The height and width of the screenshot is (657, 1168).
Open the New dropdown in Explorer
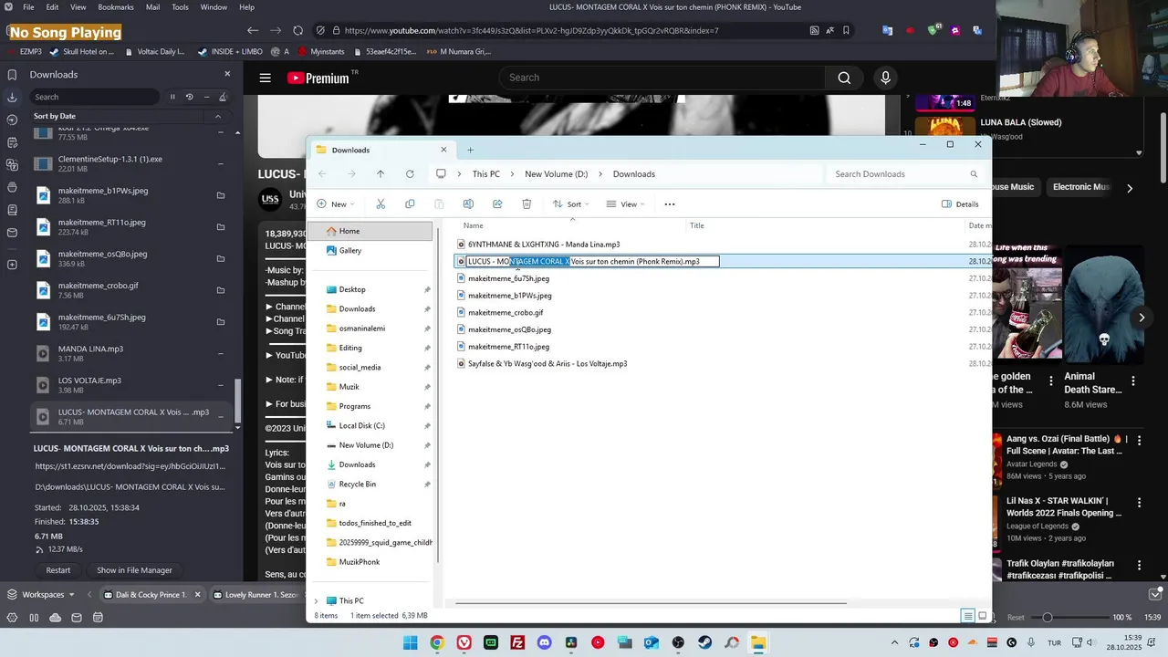pyautogui.click(x=335, y=204)
